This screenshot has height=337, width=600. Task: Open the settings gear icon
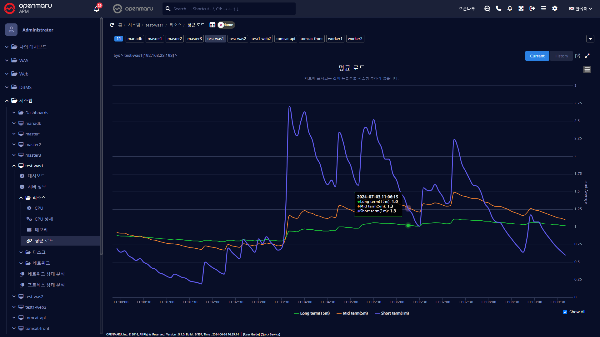pos(555,8)
